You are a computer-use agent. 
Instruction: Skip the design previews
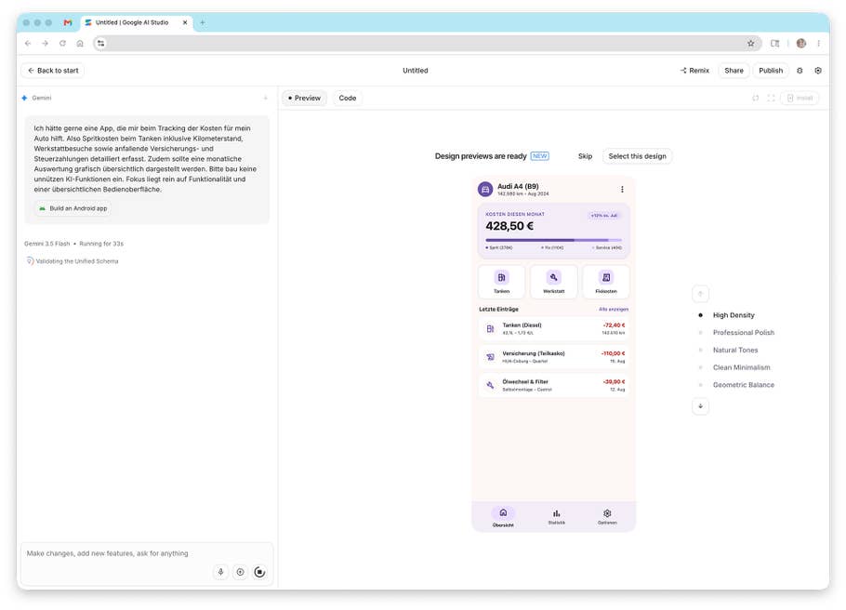585,156
